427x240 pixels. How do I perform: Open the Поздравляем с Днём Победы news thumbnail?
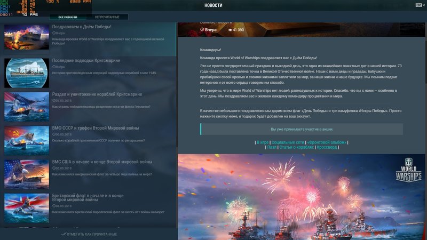click(27, 37)
